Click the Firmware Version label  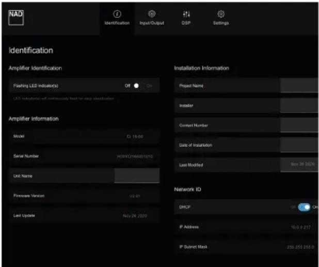[29, 196]
